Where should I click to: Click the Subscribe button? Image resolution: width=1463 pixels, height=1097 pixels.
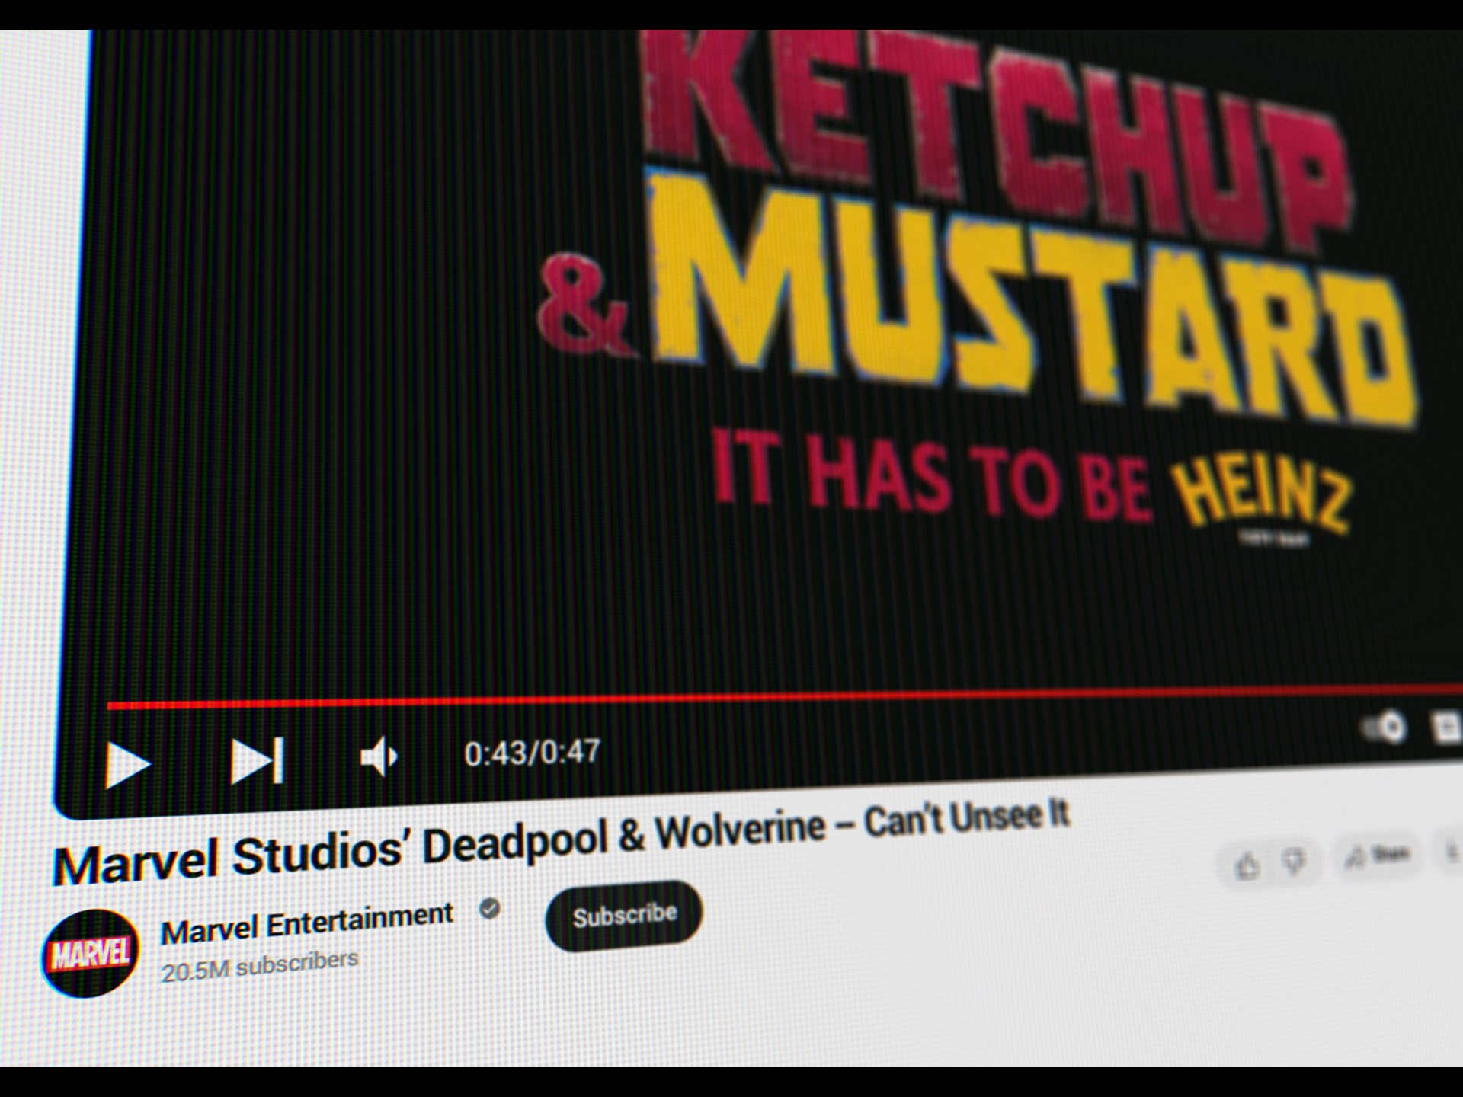coord(624,915)
